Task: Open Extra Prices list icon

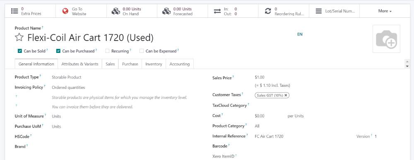Action: click(14, 11)
